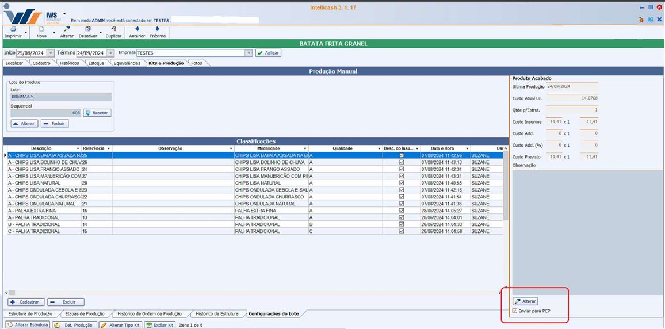665x329 pixels.
Task: Toggle checkbox in PALHA EXTRA FINA row
Action: (x=402, y=211)
